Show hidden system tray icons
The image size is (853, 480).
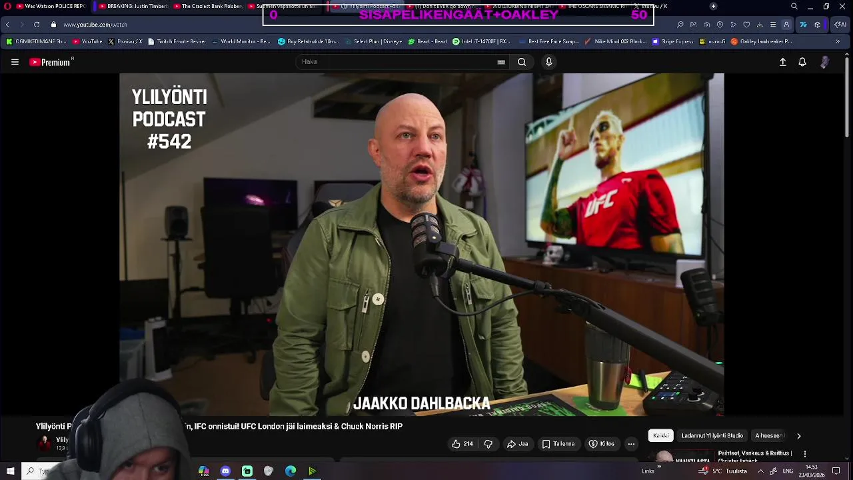pyautogui.click(x=760, y=471)
